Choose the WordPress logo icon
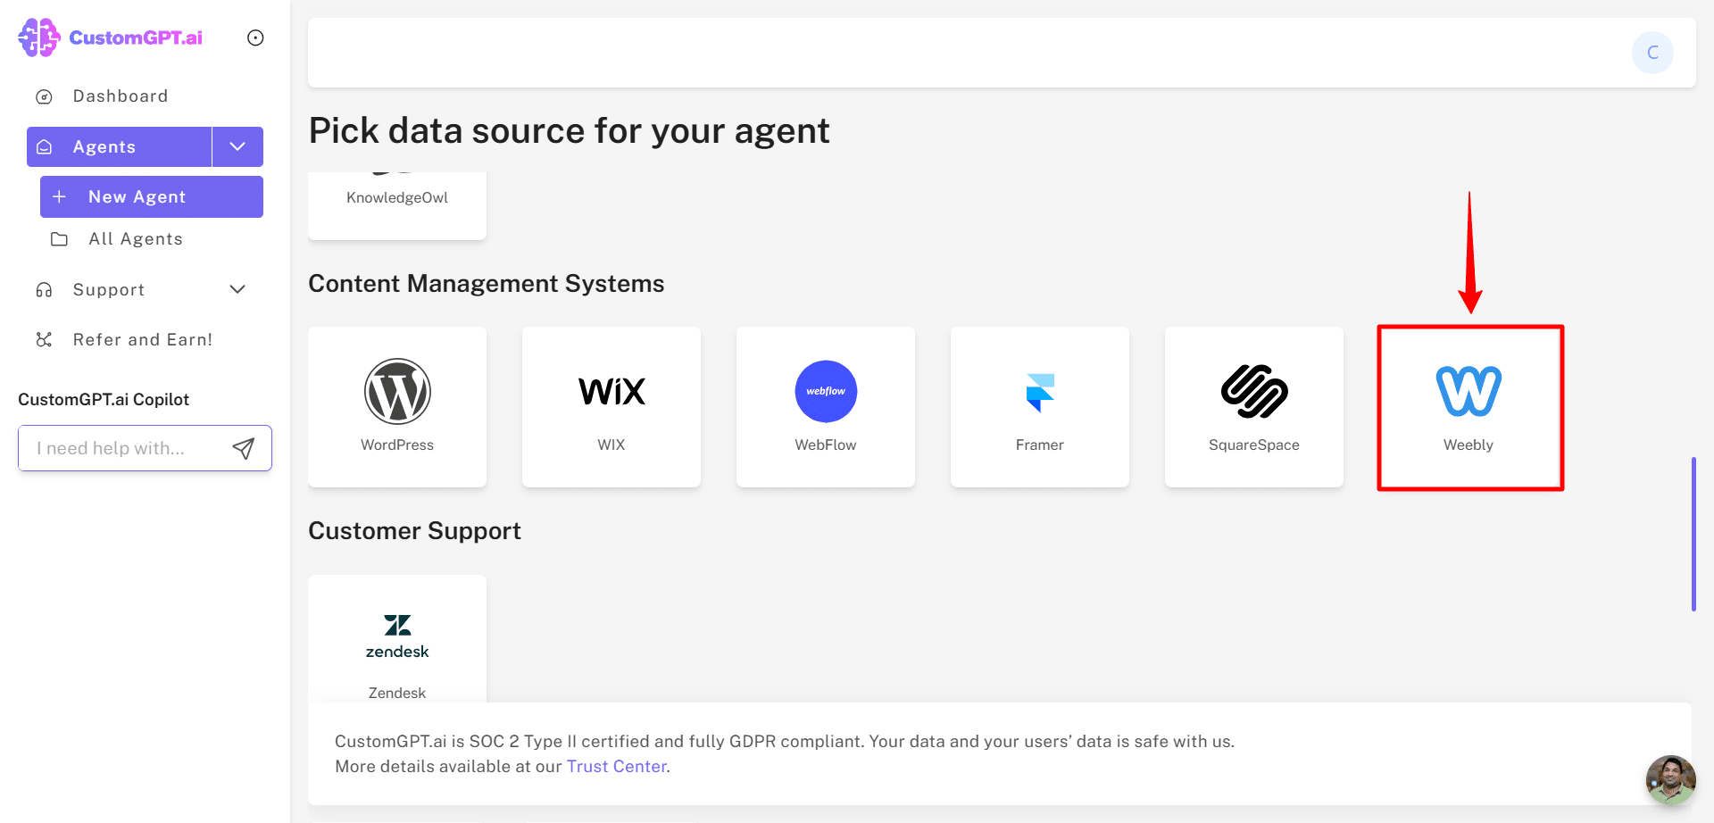 click(x=397, y=391)
